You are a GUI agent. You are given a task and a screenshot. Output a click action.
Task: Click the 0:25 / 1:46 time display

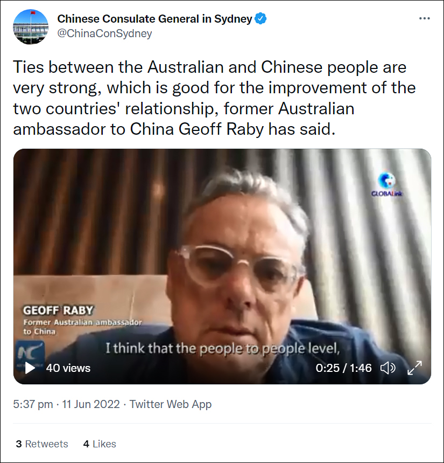pos(343,368)
